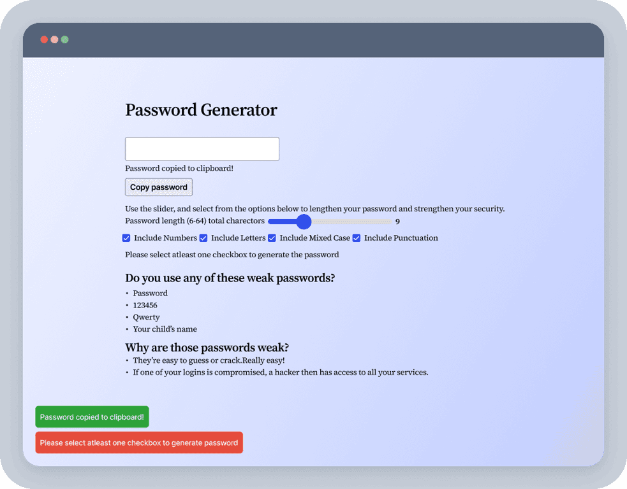This screenshot has width=627, height=489.
Task: Click the password length slider handle
Action: pos(304,222)
